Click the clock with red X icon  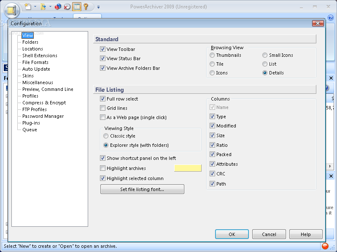pyautogui.click(x=67, y=7)
